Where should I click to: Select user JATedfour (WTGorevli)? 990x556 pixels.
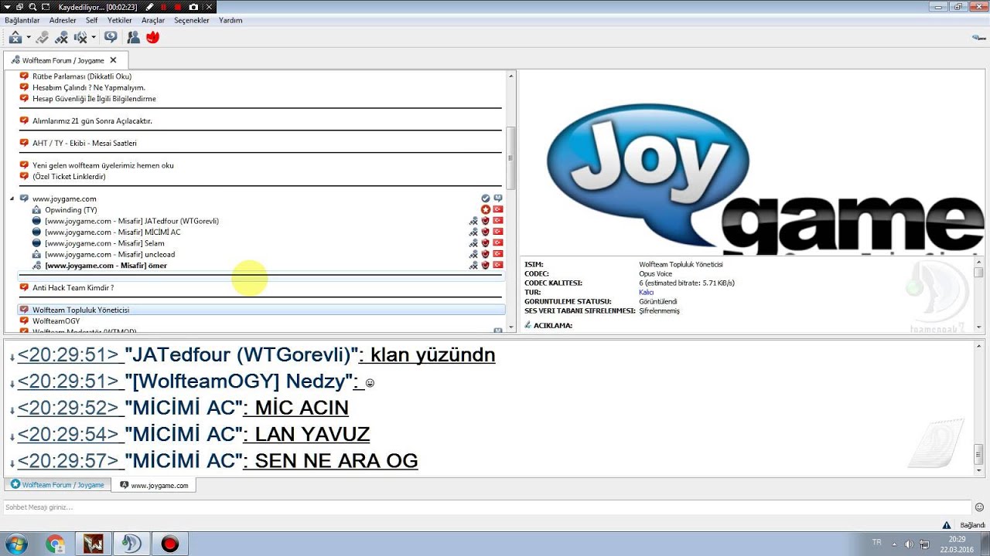coord(131,221)
